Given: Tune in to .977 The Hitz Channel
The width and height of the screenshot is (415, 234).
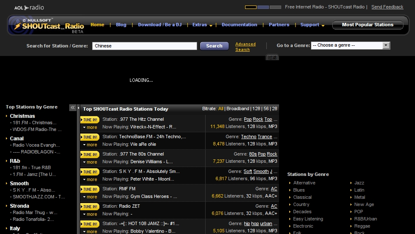Looking at the screenshot, I should (90, 120).
